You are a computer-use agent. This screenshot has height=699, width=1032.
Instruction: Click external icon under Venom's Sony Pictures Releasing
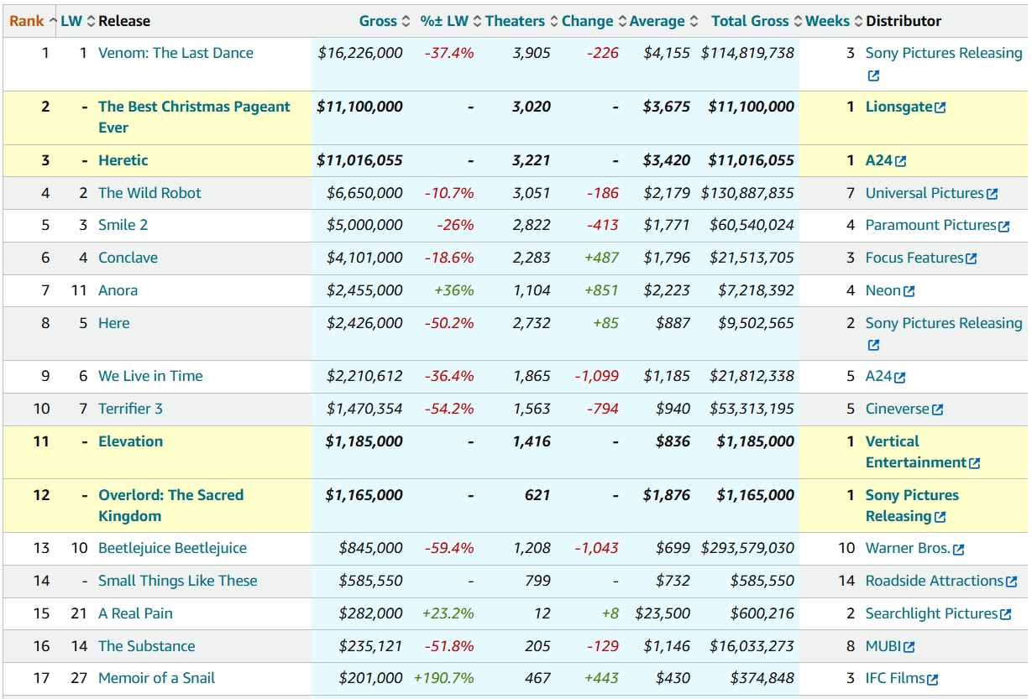(873, 76)
